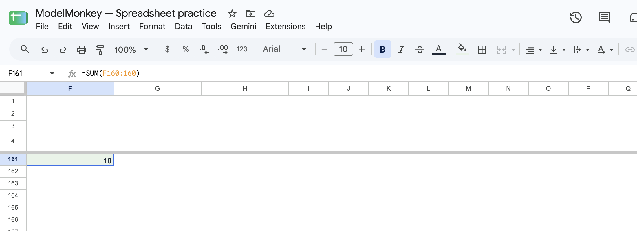Screen dimensions: 637x231
Task: Toggle bold formatting
Action: (x=382, y=49)
